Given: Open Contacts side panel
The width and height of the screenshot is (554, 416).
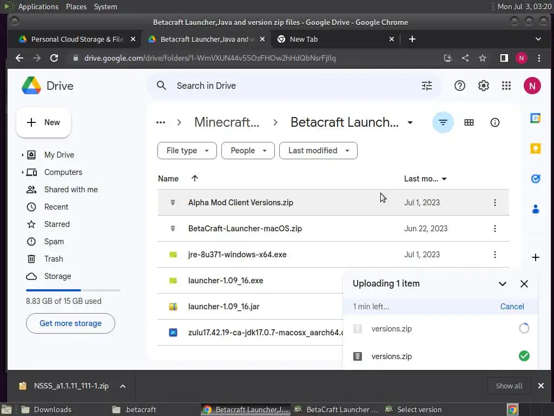Looking at the screenshot, I should click(x=535, y=209).
